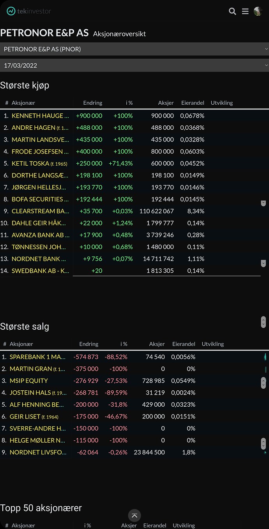Click the scroll handle beside Største salg heading
Image resolution: width=269 pixels, height=529 pixels.
pyautogui.click(x=264, y=322)
